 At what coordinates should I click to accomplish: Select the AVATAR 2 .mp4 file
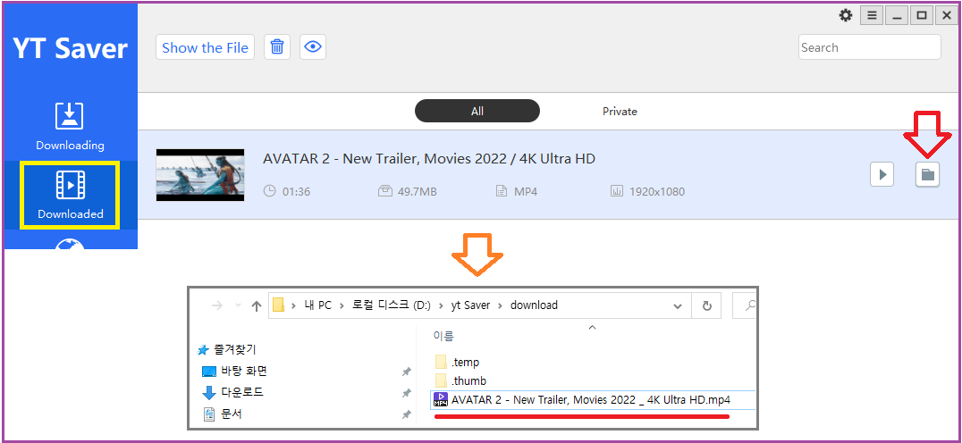594,400
